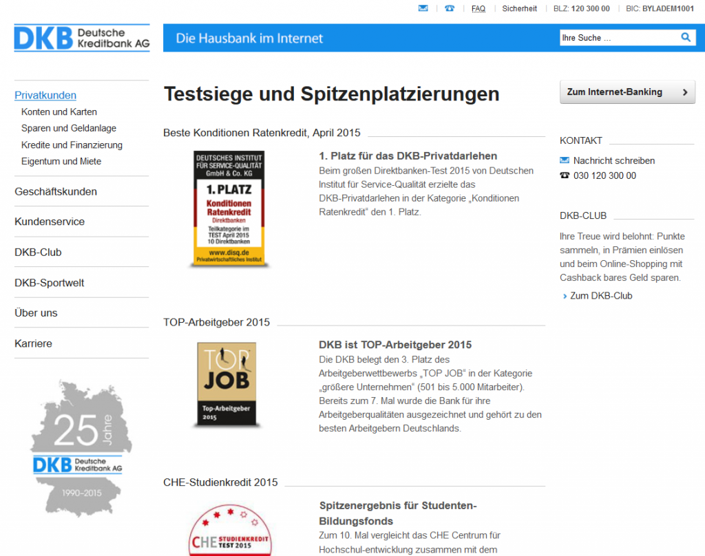
Task: Click section title CHE-Studienkredit 2015
Action: click(x=220, y=482)
